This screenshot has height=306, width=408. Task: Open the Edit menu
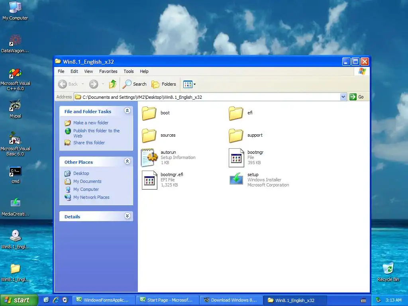click(x=74, y=71)
